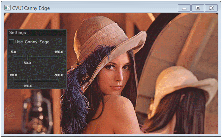Screen dimensions: 222x137
Task: Click the 5.0 minimum label of first slider
Action: click(x=14, y=52)
